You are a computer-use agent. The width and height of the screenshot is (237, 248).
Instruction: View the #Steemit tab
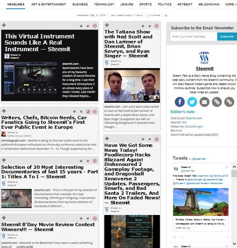(185, 4)
